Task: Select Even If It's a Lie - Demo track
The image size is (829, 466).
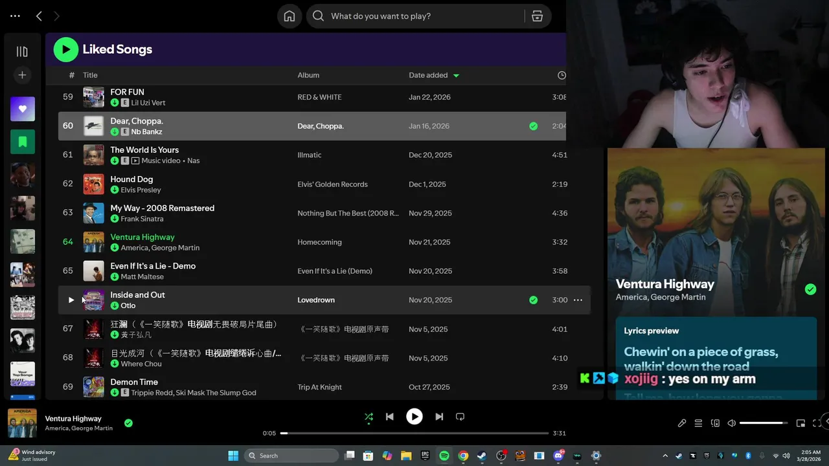Action: (x=153, y=266)
